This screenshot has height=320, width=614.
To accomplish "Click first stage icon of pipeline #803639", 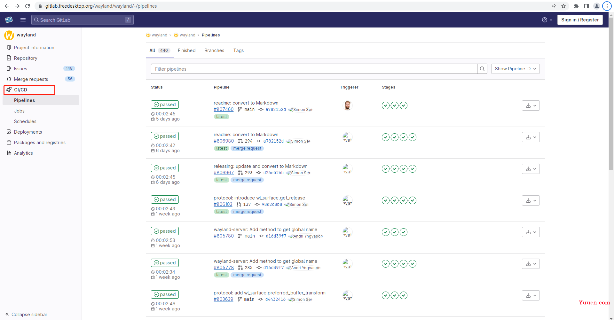I will pos(386,295).
